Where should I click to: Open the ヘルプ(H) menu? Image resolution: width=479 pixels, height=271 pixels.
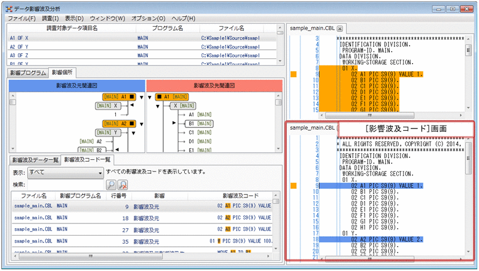click(183, 19)
